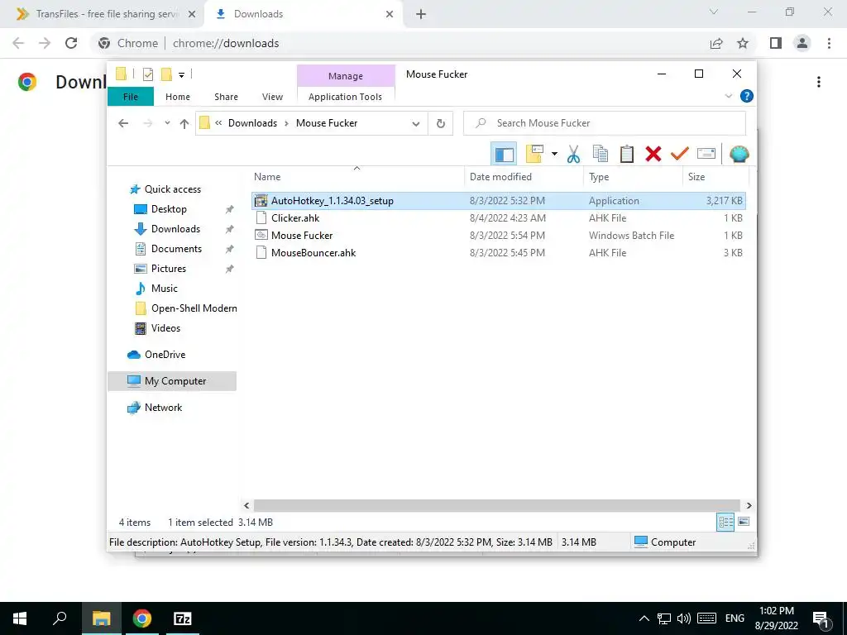The image size is (847, 635).
Task: Show hidden system tray icons
Action: 644,618
